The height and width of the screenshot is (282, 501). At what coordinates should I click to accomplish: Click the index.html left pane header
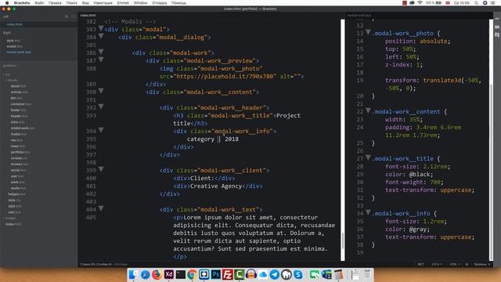(88, 15)
